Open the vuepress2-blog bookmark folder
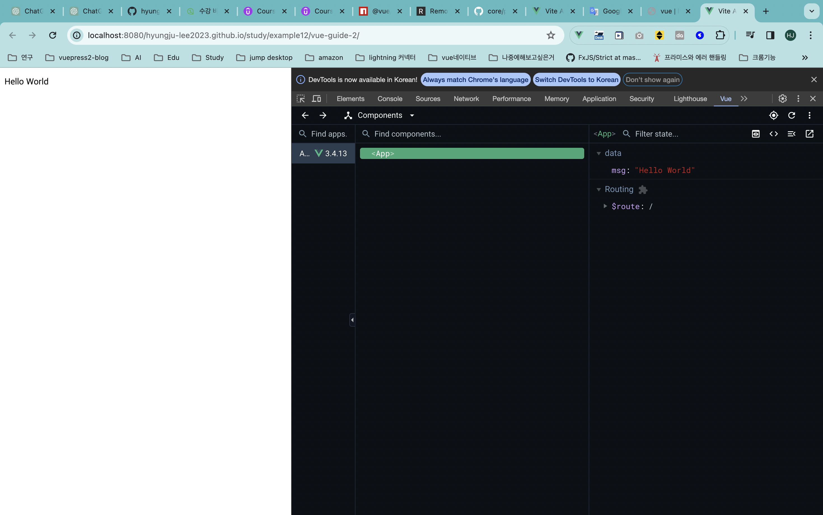 point(77,58)
